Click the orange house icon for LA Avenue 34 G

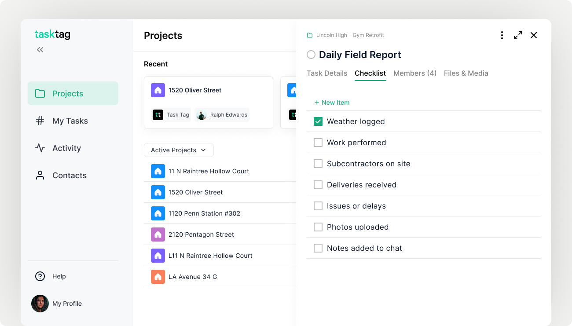click(158, 277)
